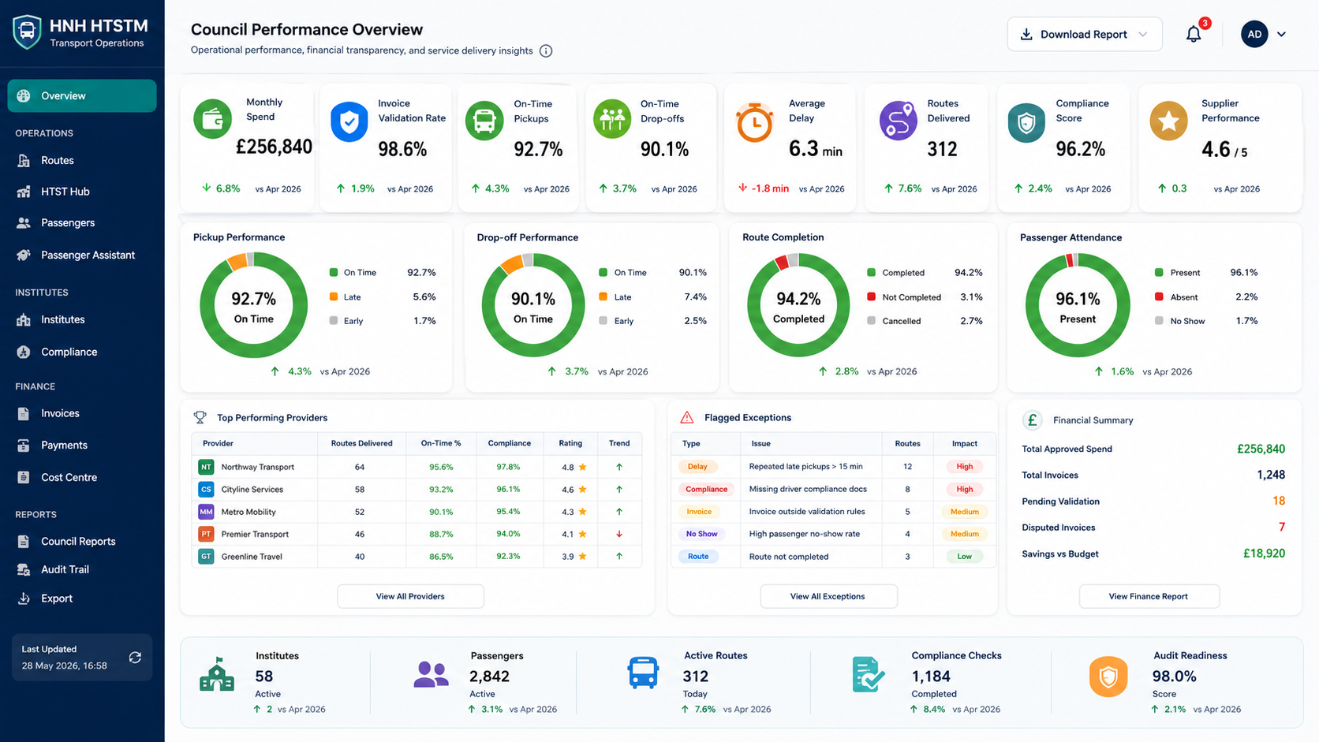Click the Routes Delivered route icon

(898, 121)
